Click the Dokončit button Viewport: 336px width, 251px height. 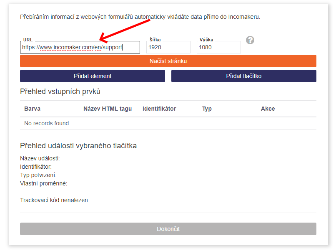(x=168, y=229)
